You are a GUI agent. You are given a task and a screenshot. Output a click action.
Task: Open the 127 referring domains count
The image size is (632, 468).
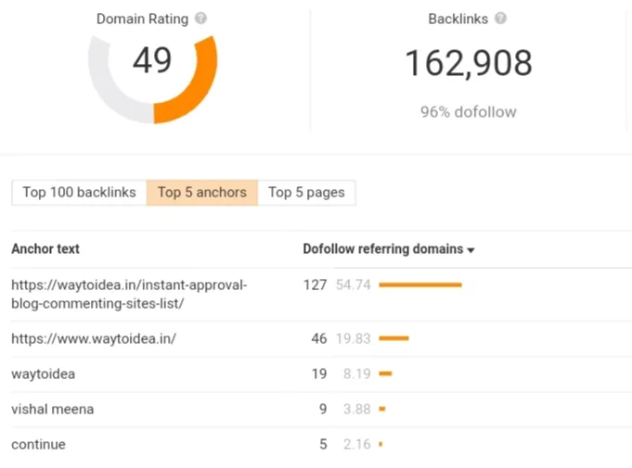pos(315,285)
